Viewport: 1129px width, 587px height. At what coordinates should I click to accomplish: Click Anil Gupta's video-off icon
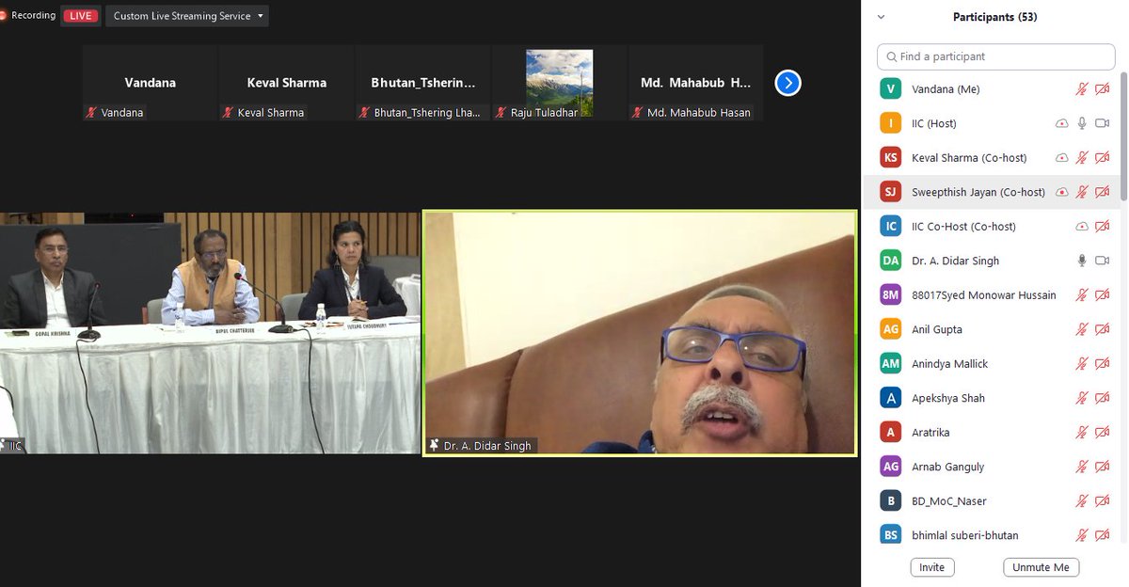1103,329
